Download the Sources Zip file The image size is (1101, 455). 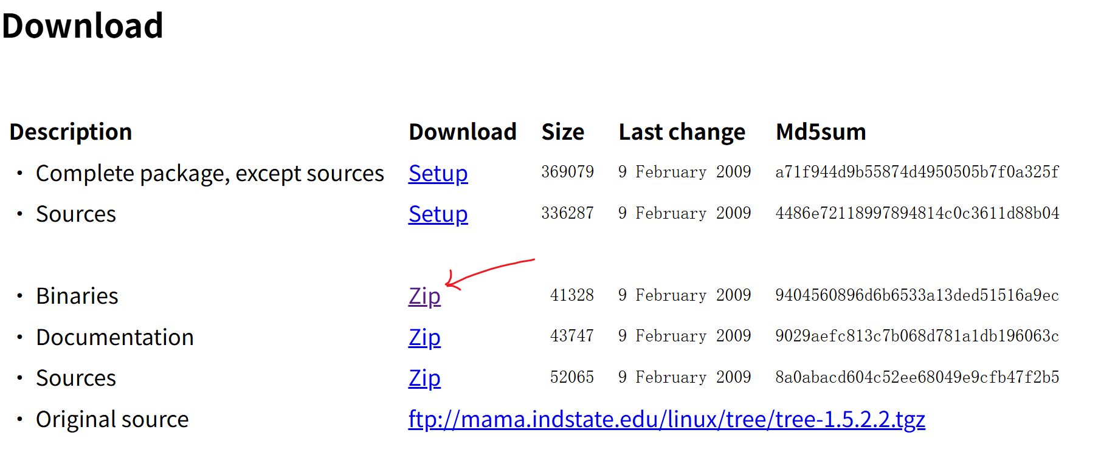[424, 378]
